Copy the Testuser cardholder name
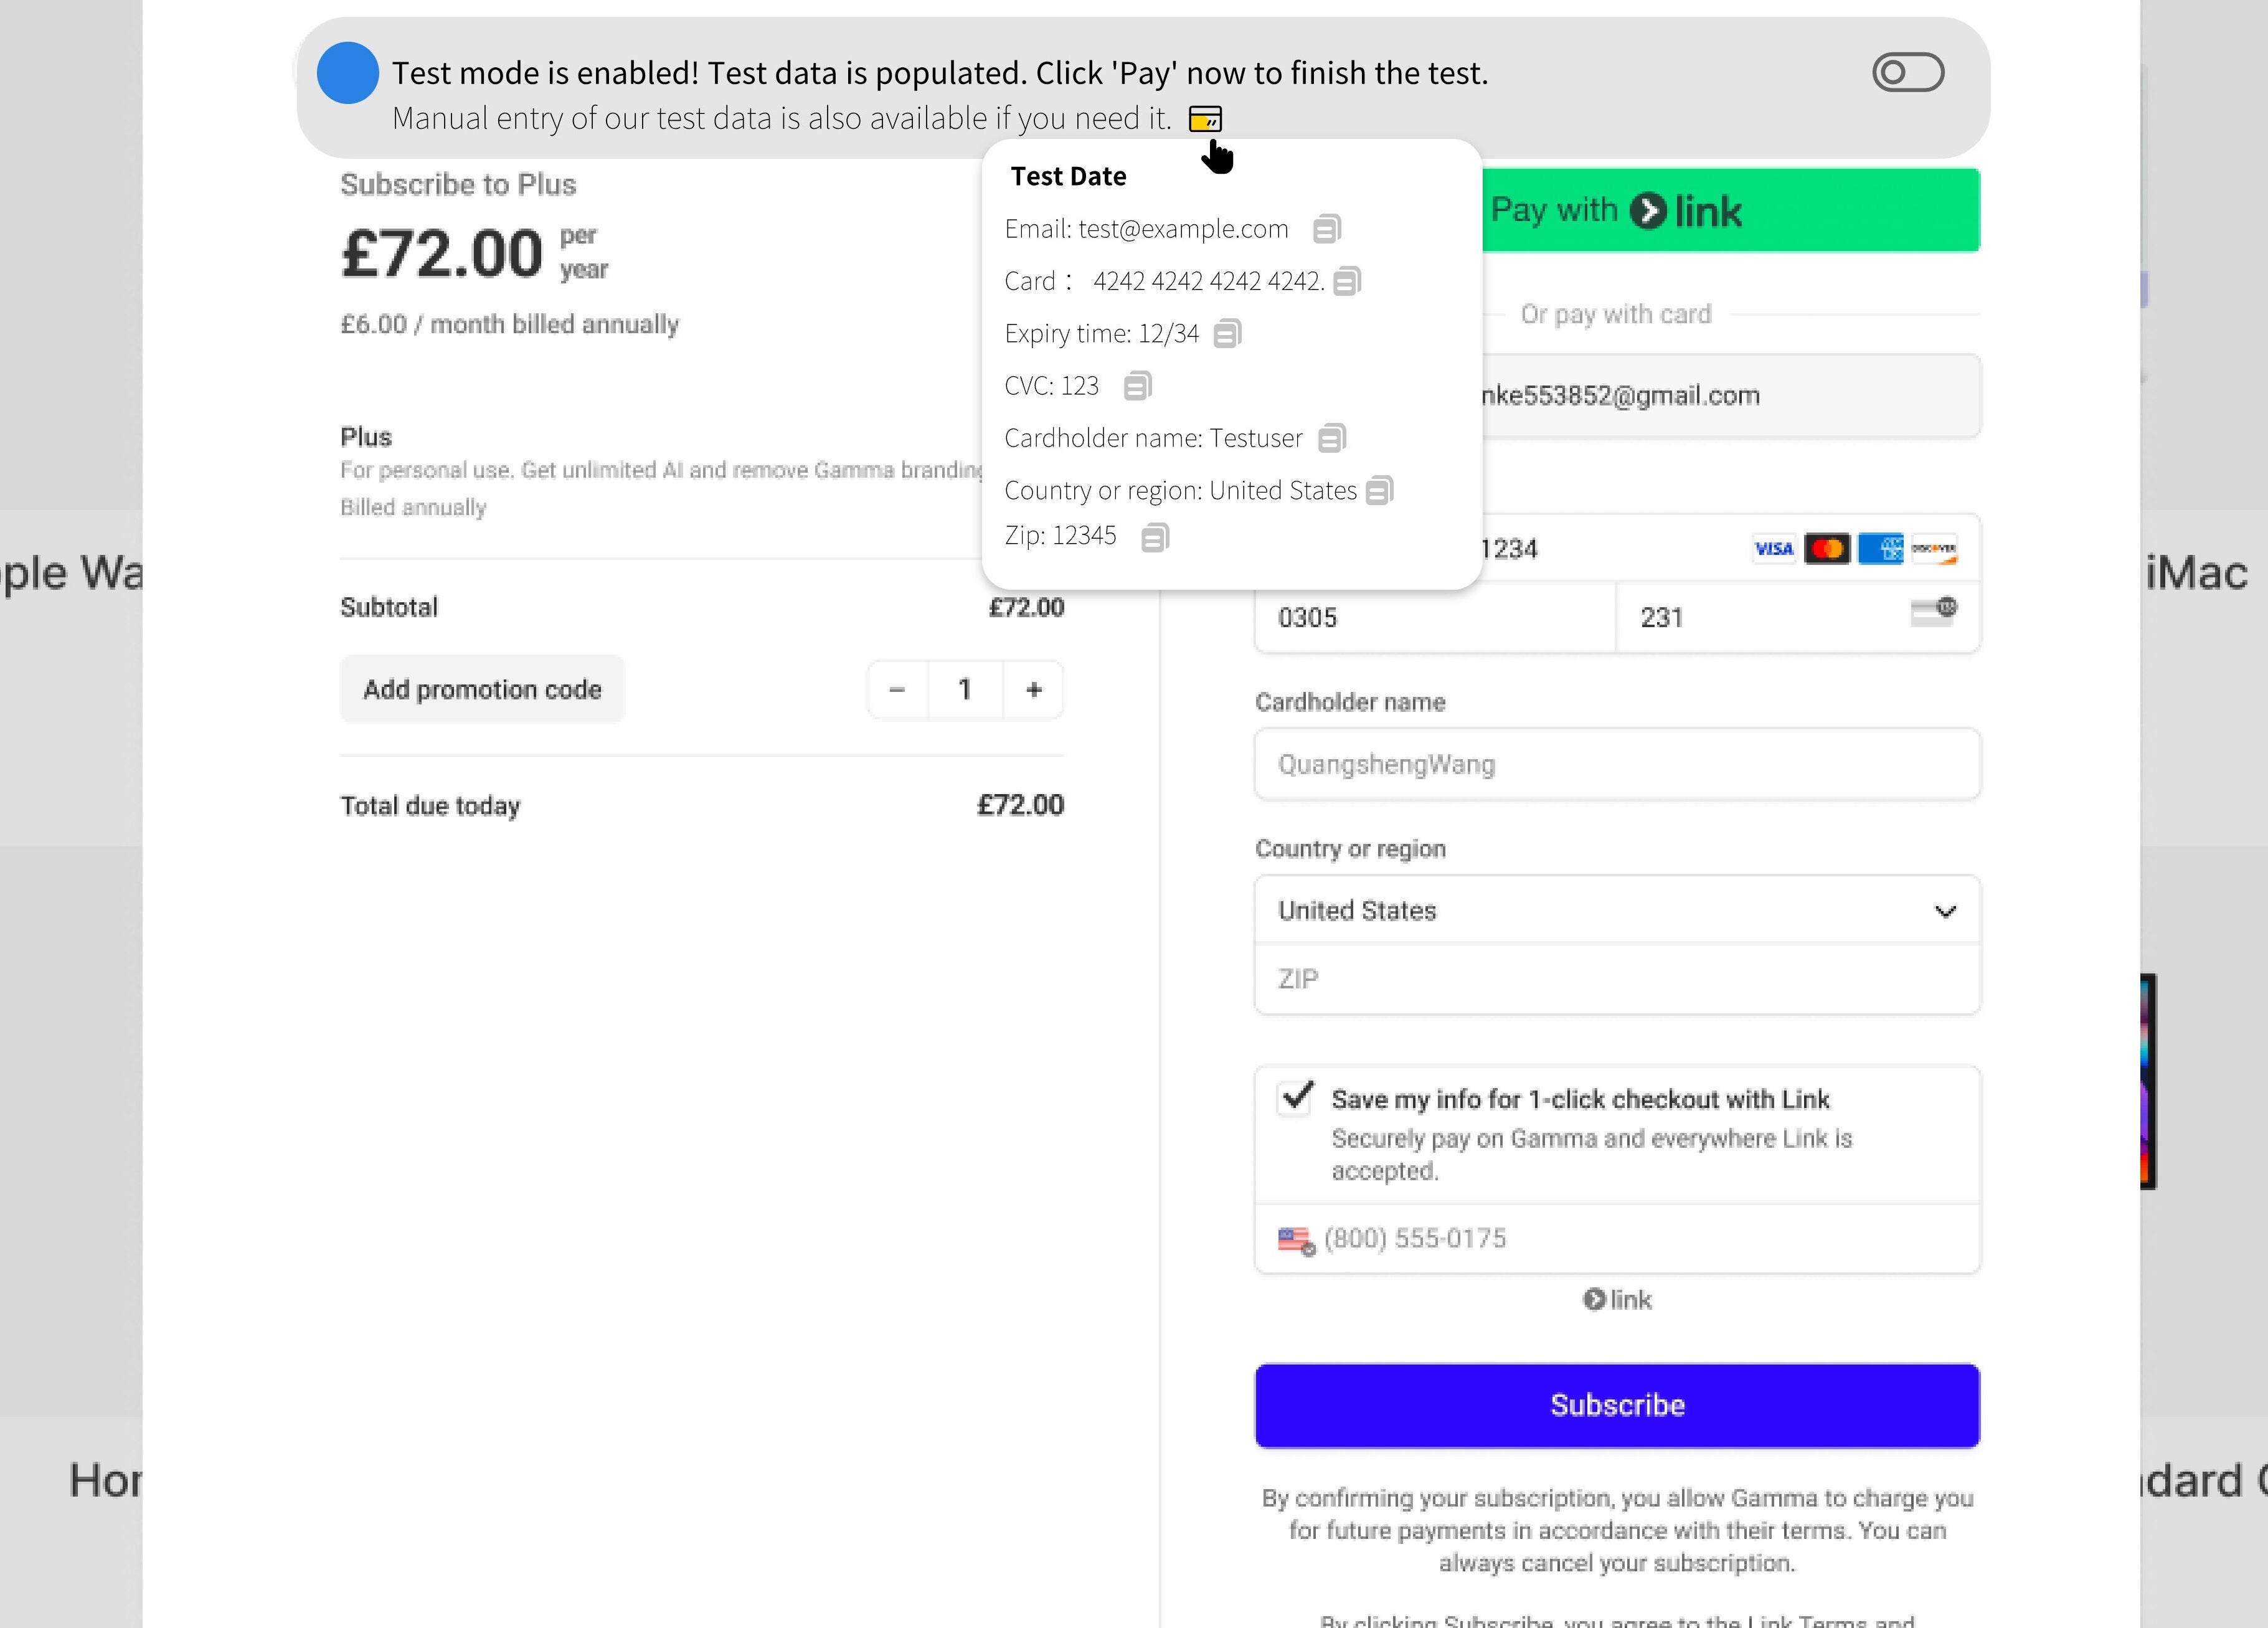 tap(1331, 438)
